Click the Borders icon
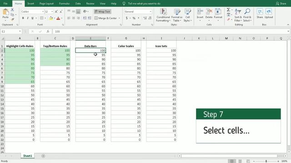Viewport: 291px width, 163px height. click(42, 18)
